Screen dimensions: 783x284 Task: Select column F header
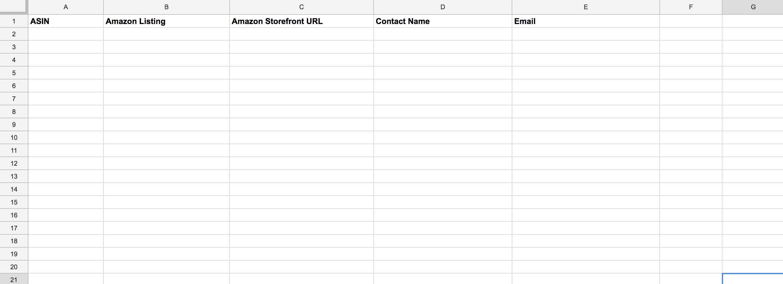[x=691, y=7]
